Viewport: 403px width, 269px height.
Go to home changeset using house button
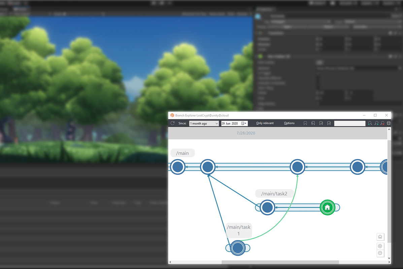(380, 237)
